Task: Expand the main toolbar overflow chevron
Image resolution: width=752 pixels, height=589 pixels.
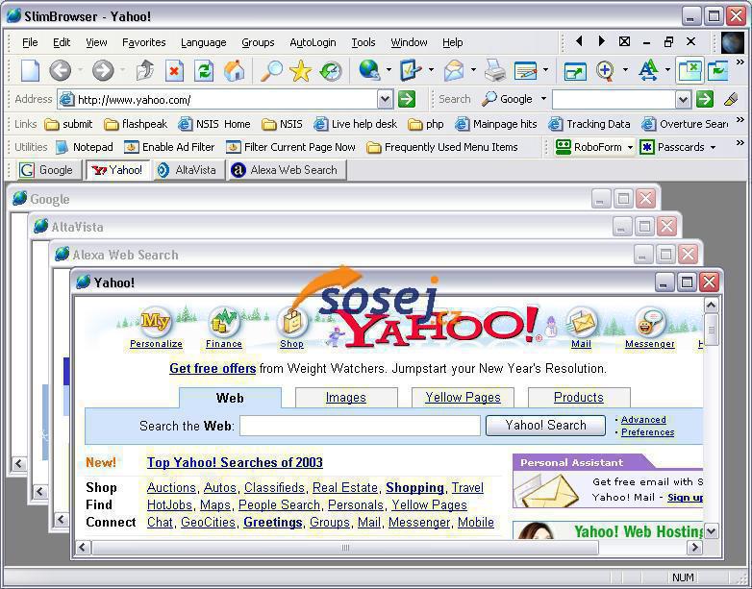Action: coord(740,62)
